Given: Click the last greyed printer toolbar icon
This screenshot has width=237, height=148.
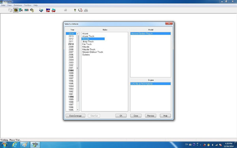Looking at the screenshot, I should [86, 10].
